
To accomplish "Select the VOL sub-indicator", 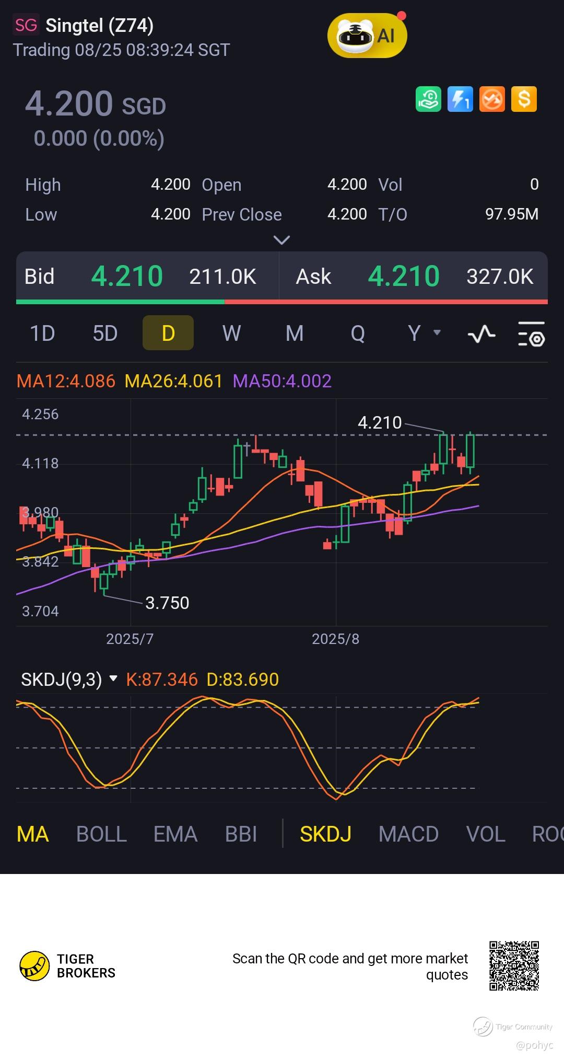I will [x=485, y=834].
